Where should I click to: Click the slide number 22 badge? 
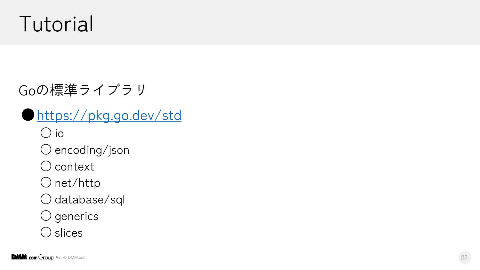pos(464,258)
